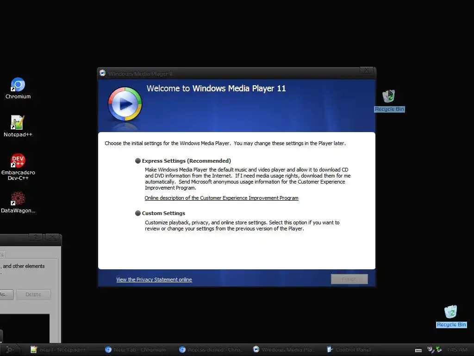This screenshot has width=474, height=356.
Task: Click the on-screen keyboard tray icon
Action: pos(418,350)
